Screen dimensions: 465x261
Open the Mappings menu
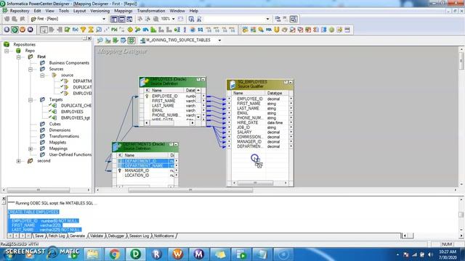point(123,11)
